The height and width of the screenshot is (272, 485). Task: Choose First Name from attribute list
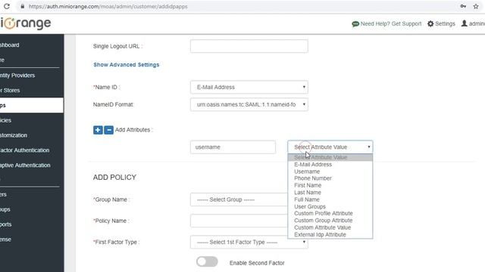click(x=330, y=185)
